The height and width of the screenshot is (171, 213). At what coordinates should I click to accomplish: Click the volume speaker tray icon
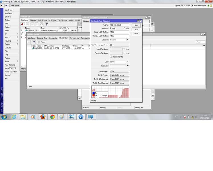pyautogui.click(x=196, y=117)
